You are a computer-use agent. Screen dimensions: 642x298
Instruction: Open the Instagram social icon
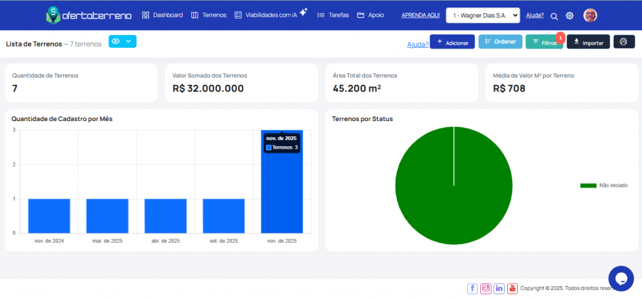(x=485, y=289)
